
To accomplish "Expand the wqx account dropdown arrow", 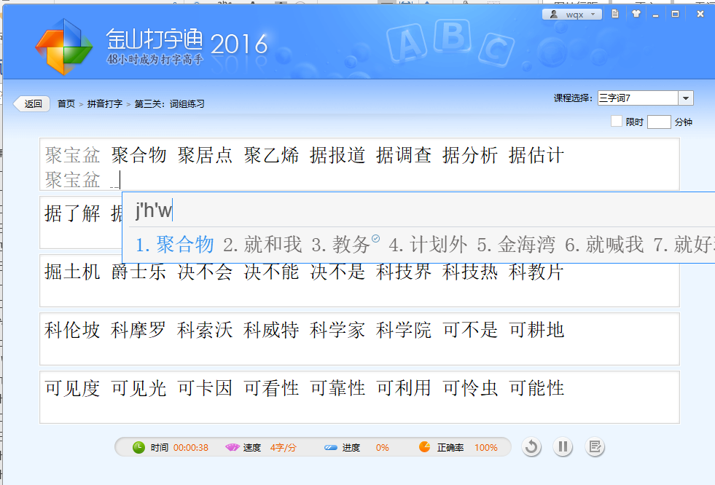I will tap(592, 13).
